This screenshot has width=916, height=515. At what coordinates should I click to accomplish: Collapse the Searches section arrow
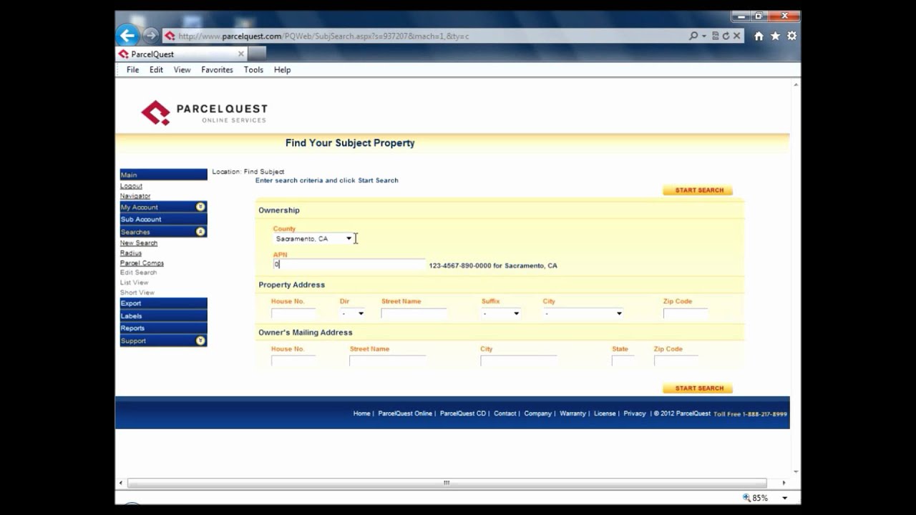tap(200, 232)
